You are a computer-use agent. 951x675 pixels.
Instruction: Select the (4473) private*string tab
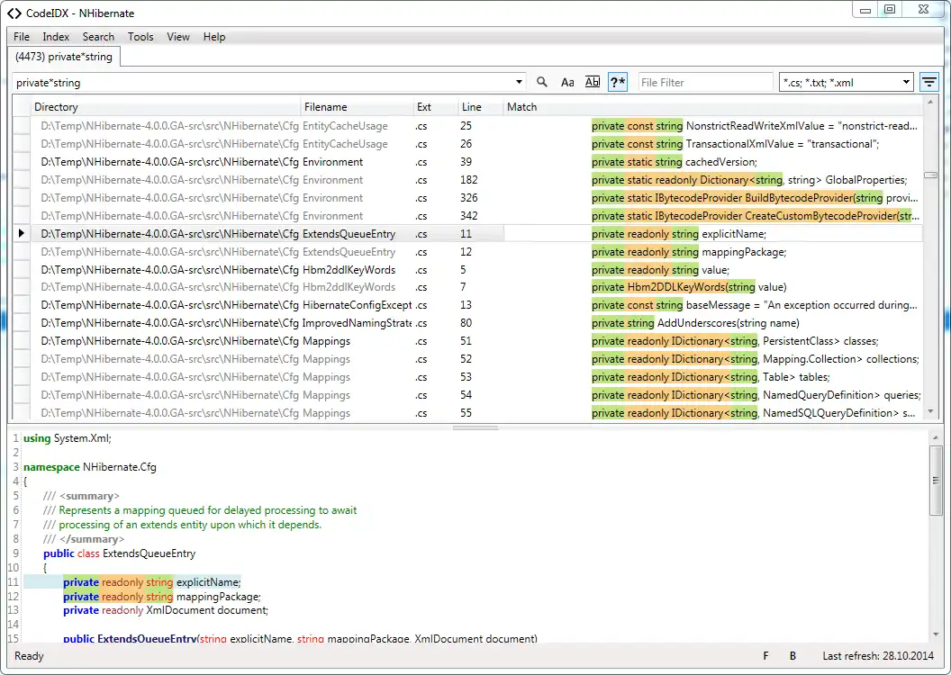tap(64, 57)
